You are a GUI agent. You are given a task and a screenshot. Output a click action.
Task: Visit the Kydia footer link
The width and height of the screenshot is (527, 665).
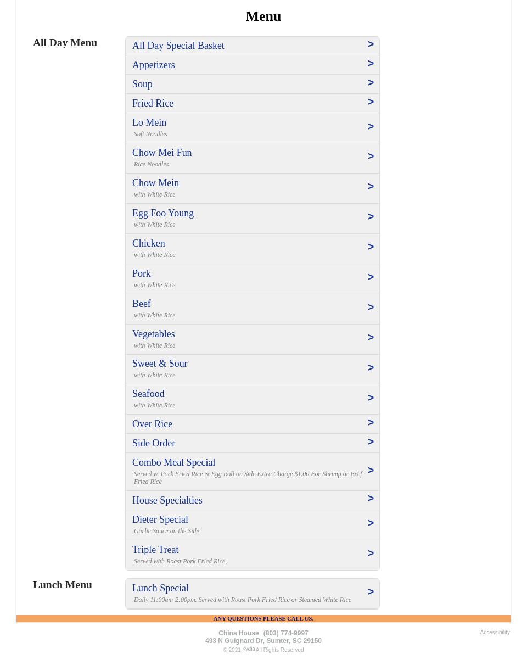click(248, 649)
